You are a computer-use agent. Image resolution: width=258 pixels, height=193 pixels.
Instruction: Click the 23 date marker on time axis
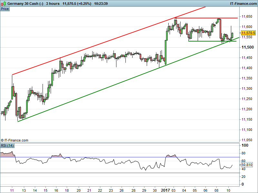click(111, 190)
